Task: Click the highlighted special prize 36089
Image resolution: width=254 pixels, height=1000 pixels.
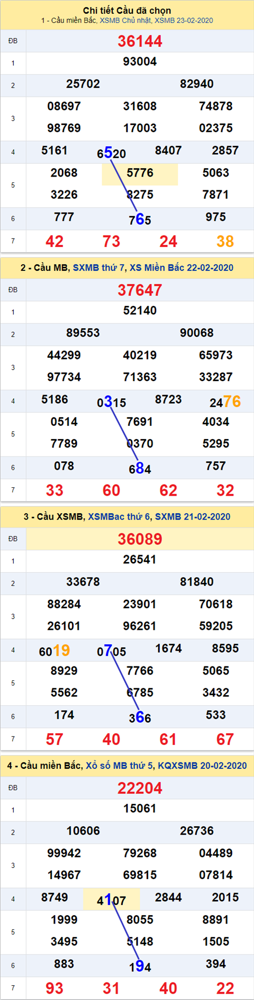Action: coord(140,539)
